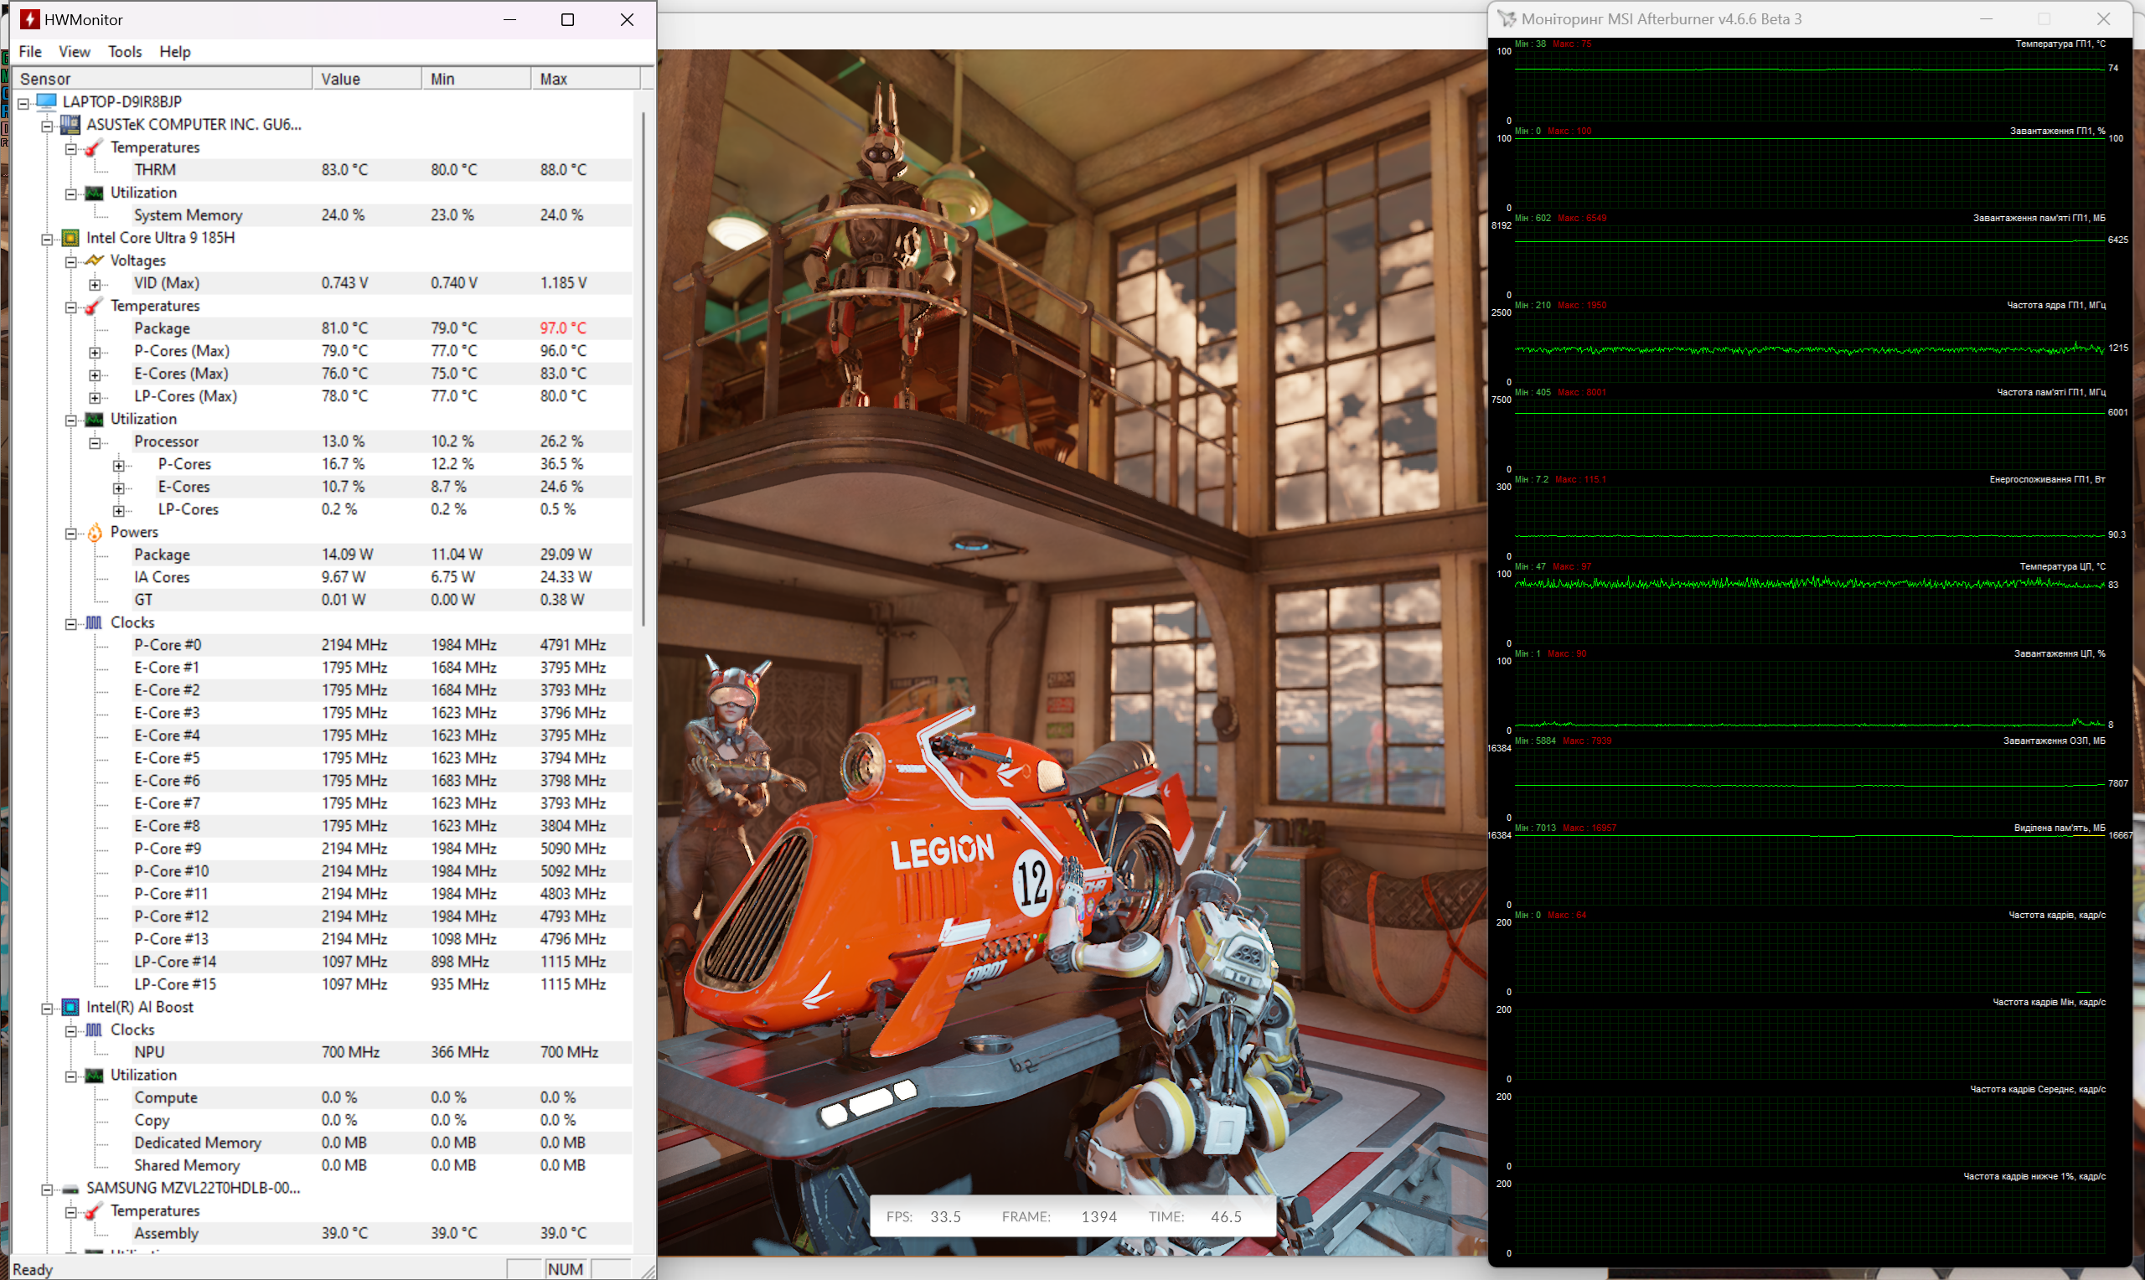Viewport: 2145px width, 1280px height.
Task: Open the View menu in HWMonitor
Action: (75, 52)
